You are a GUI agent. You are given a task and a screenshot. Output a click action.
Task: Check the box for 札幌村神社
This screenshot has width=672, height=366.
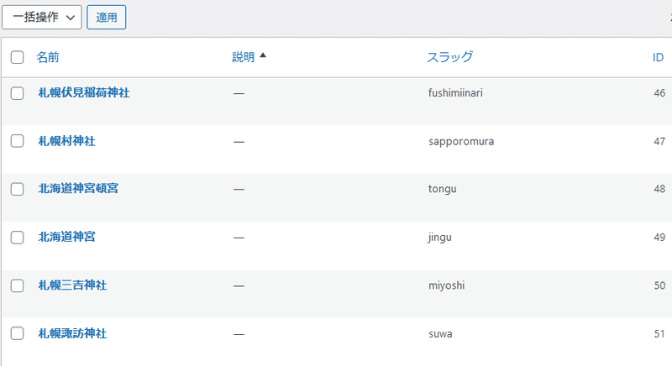(17, 141)
